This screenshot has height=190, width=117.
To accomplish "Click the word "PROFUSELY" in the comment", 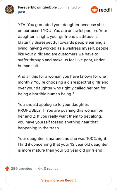I will (30, 110).
